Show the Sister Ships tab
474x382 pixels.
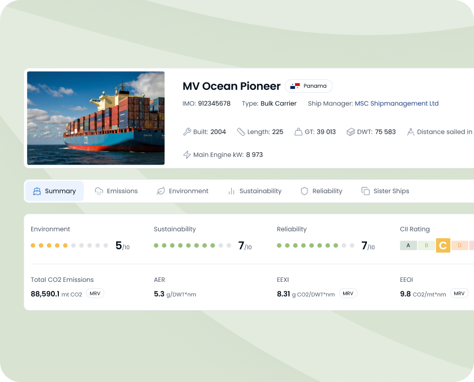coord(385,191)
